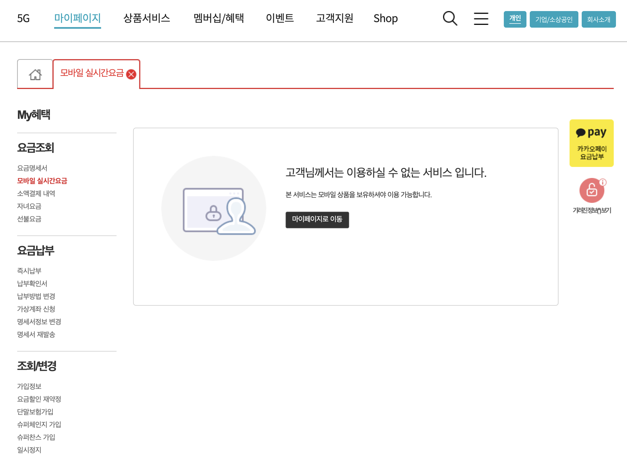Viewport: 627px width, 456px height.
Task: Select 가입정보 under 조회/변경
Action: 29,386
